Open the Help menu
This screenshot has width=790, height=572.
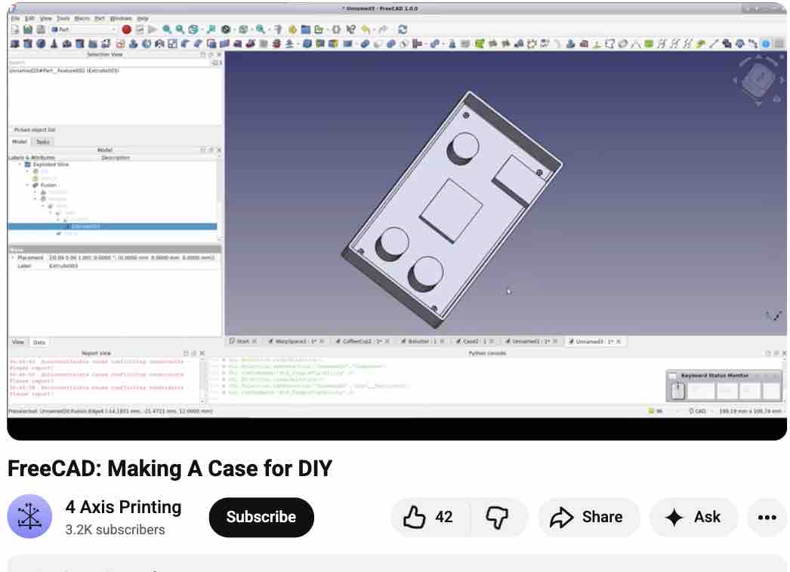[143, 18]
